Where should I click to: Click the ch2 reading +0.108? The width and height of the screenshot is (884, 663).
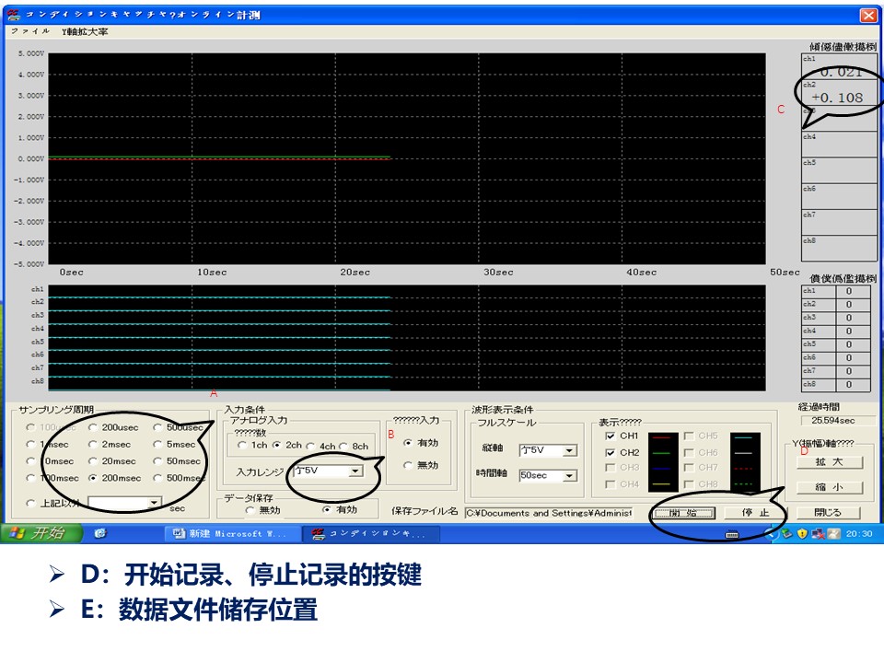[838, 98]
